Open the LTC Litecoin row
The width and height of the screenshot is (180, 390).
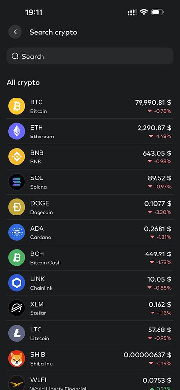[x=90, y=333]
